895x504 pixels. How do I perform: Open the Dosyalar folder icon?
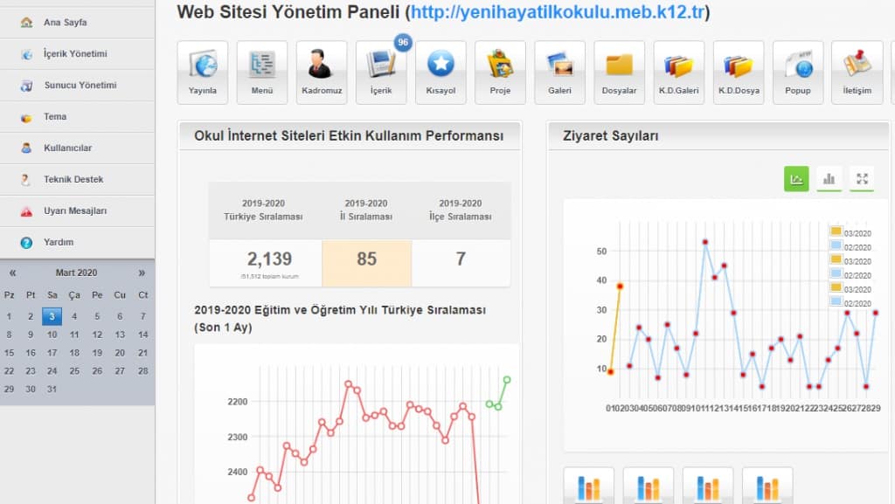pos(619,72)
